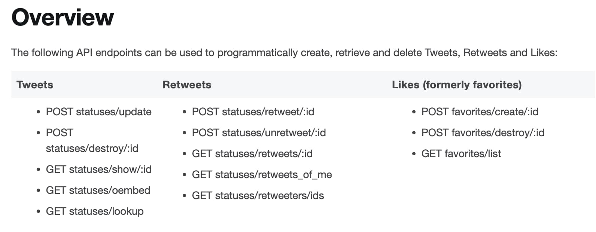Go to GET statuses/show/:id
This screenshot has height=232, width=596.
(99, 170)
